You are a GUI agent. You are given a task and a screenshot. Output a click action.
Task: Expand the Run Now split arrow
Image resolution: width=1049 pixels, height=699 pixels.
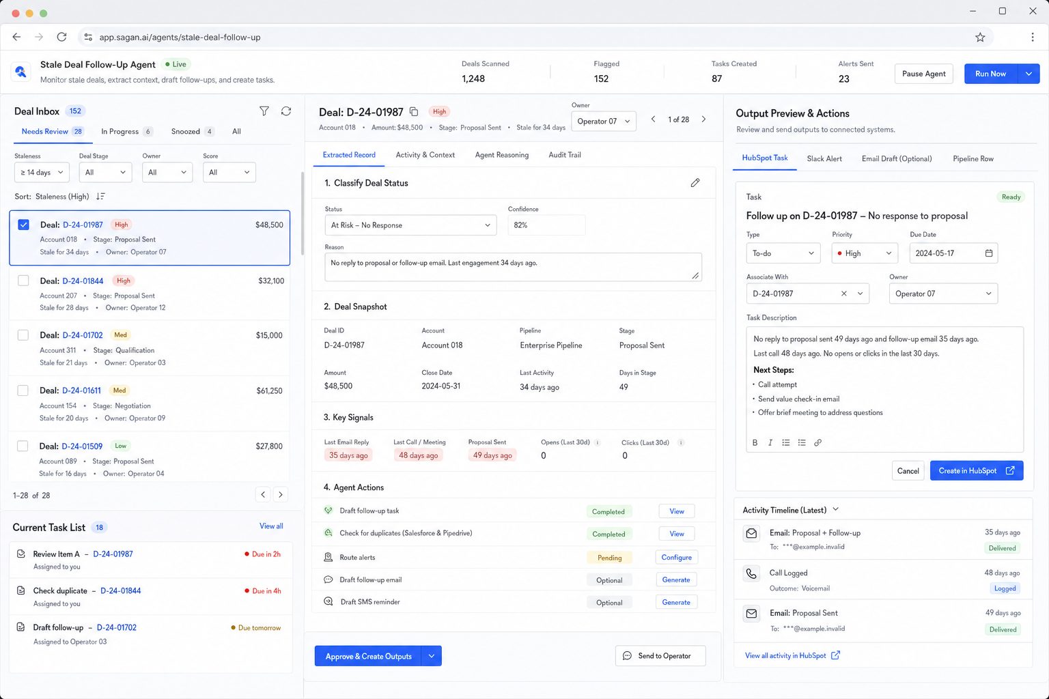(x=1029, y=74)
